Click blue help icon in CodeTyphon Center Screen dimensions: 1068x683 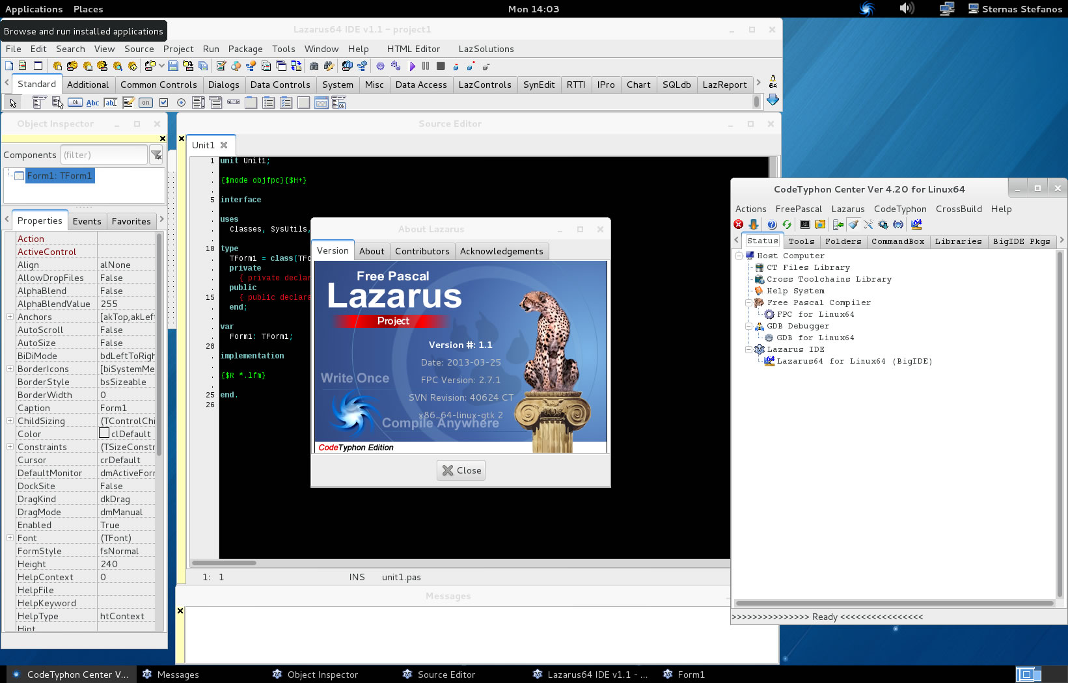point(772,224)
